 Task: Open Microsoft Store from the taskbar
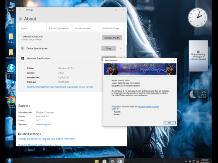point(104,161)
